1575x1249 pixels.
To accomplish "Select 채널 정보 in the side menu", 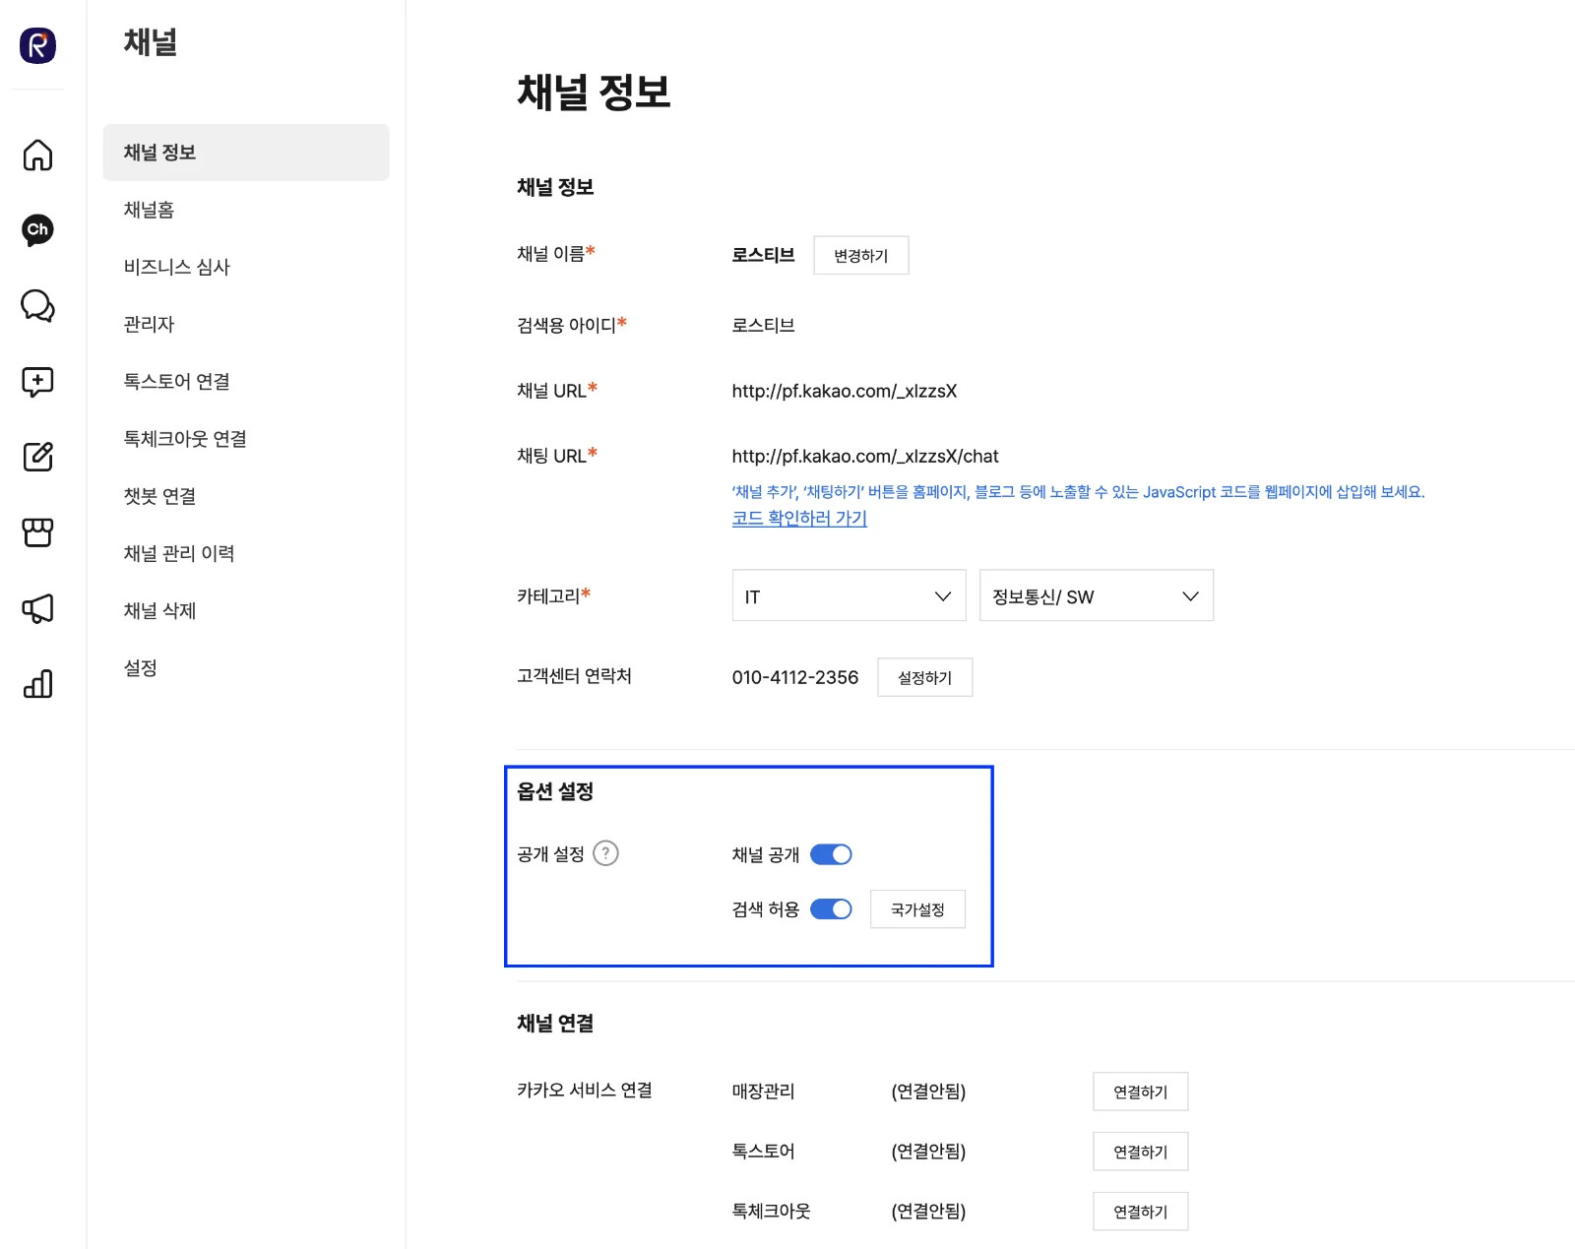I will click(246, 153).
